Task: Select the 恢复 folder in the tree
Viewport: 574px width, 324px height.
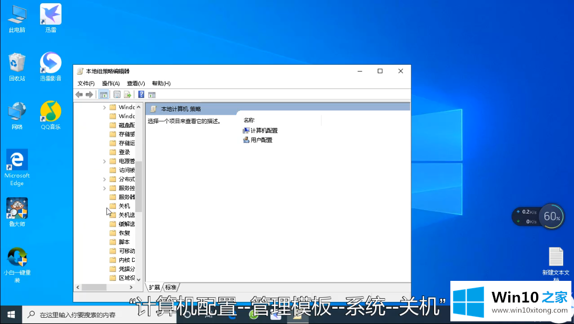Action: point(120,233)
